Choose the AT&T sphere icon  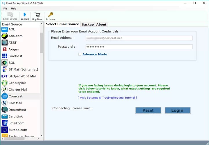tap(5, 43)
